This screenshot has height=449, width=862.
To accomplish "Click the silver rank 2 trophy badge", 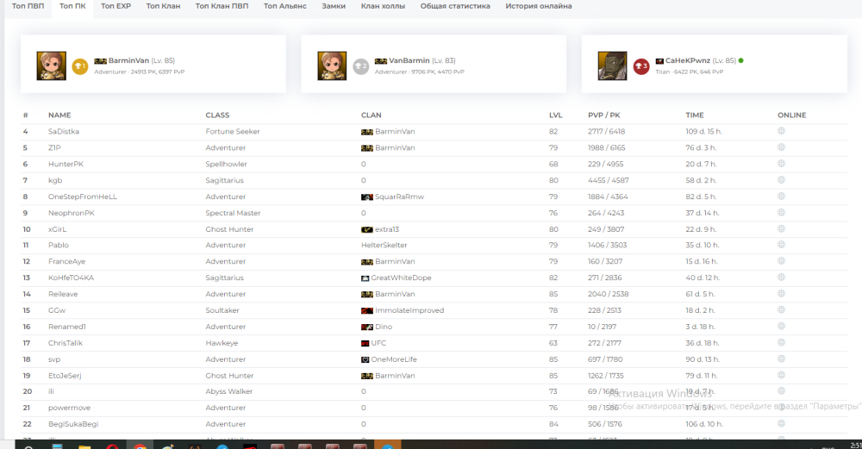I will [361, 65].
